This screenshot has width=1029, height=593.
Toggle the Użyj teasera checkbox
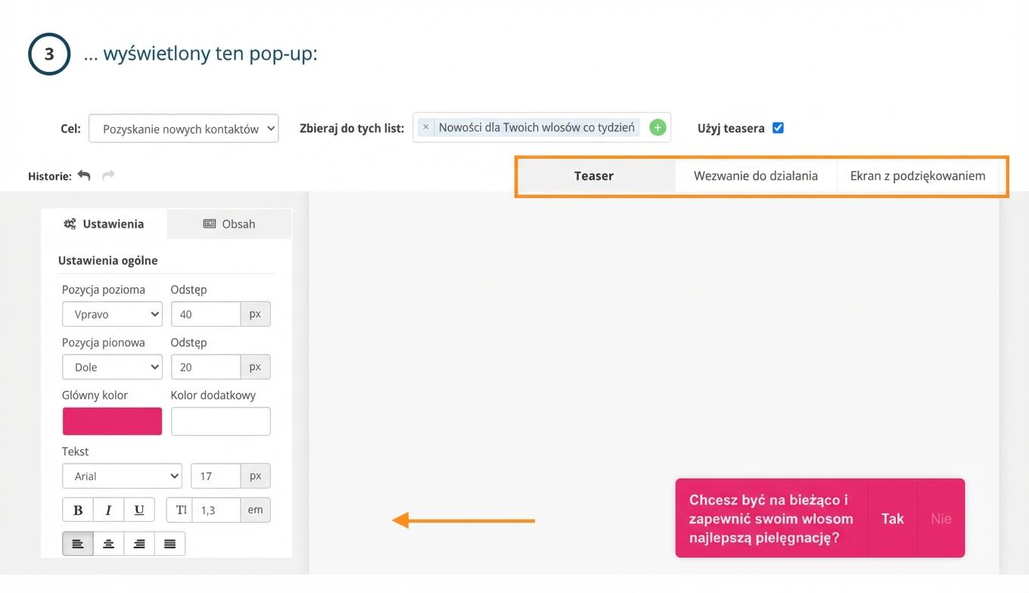pyautogui.click(x=778, y=128)
